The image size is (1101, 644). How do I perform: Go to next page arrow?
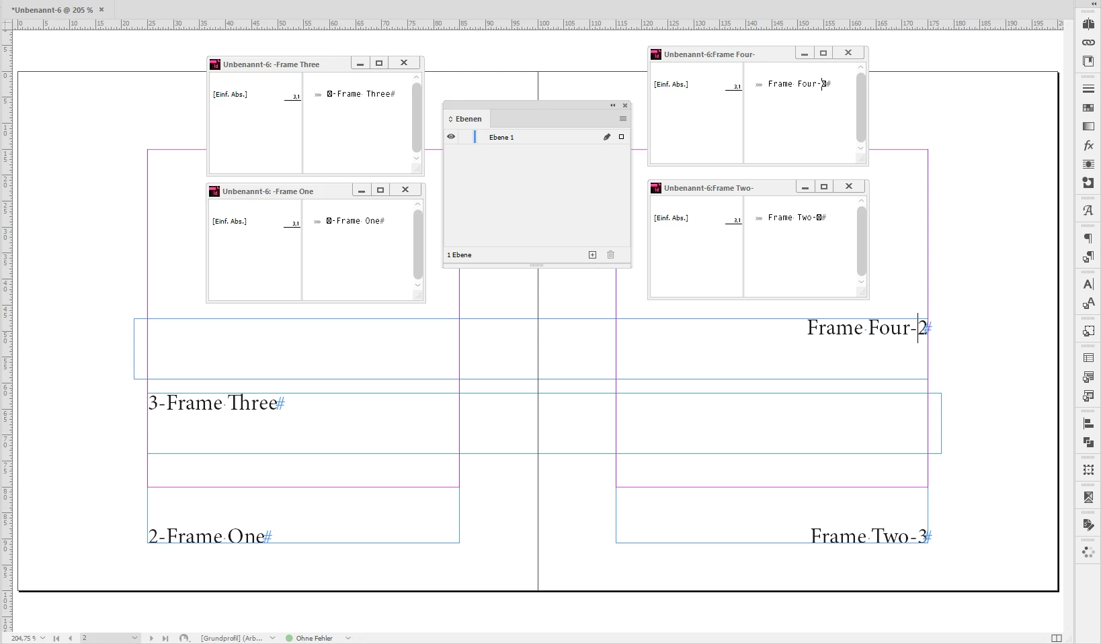(x=151, y=638)
